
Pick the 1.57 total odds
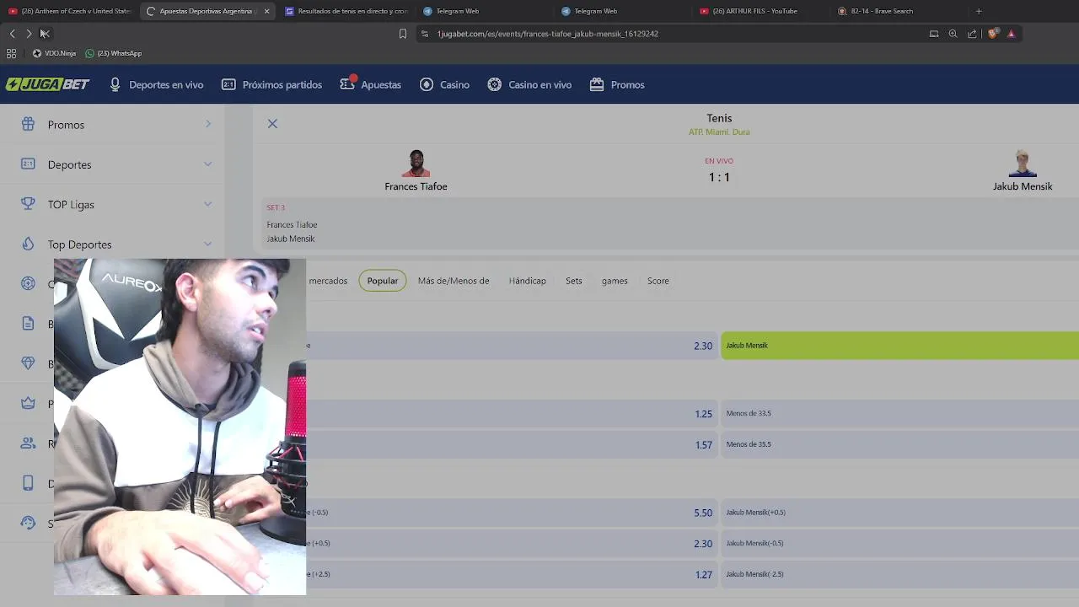pos(704,445)
